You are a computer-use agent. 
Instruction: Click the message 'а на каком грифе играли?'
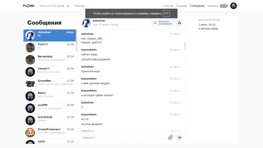[x=98, y=95]
